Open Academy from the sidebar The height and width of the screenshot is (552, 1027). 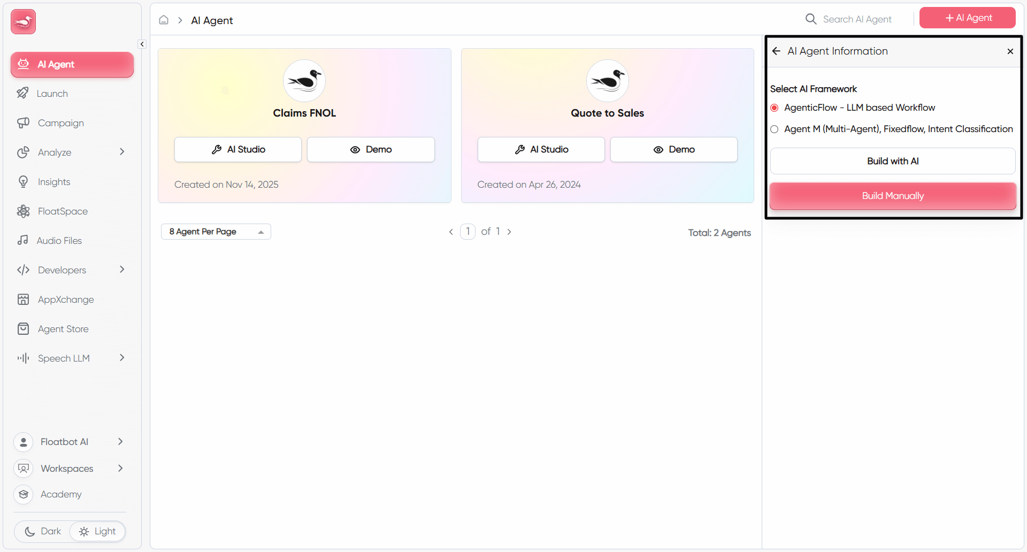(x=60, y=494)
